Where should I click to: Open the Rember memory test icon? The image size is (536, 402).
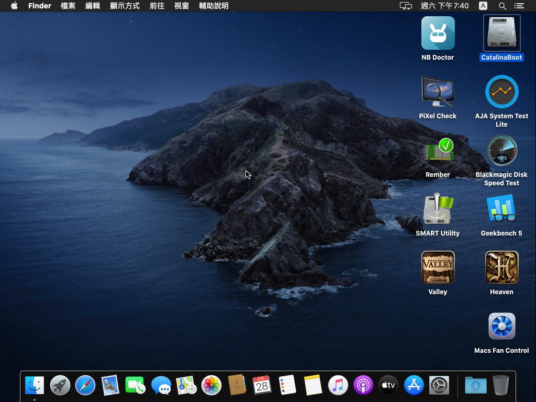point(438,152)
